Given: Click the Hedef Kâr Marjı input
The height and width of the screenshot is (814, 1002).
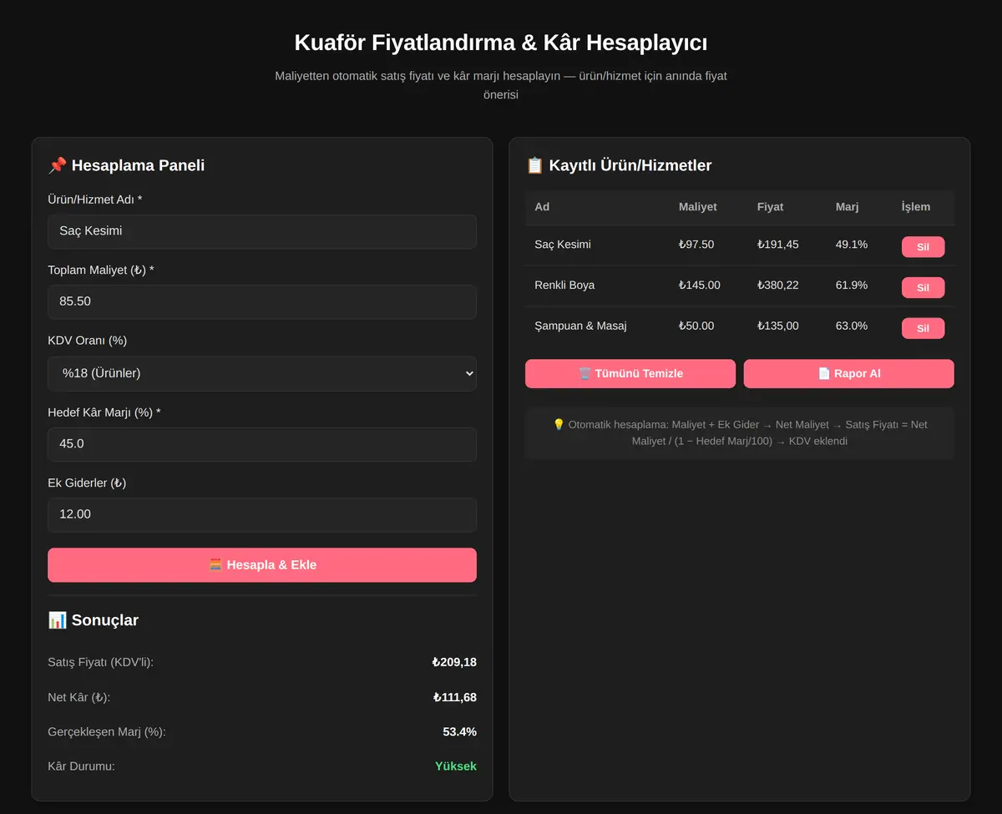Looking at the screenshot, I should [262, 444].
